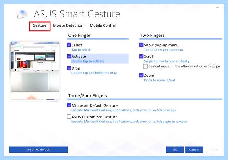Click 'Tap to show pop-up menu' text
The width and height of the screenshot is (228, 160).
coord(163,50)
